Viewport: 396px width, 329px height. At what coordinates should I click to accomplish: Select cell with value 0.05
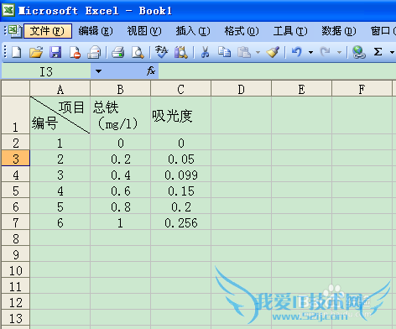pos(181,159)
